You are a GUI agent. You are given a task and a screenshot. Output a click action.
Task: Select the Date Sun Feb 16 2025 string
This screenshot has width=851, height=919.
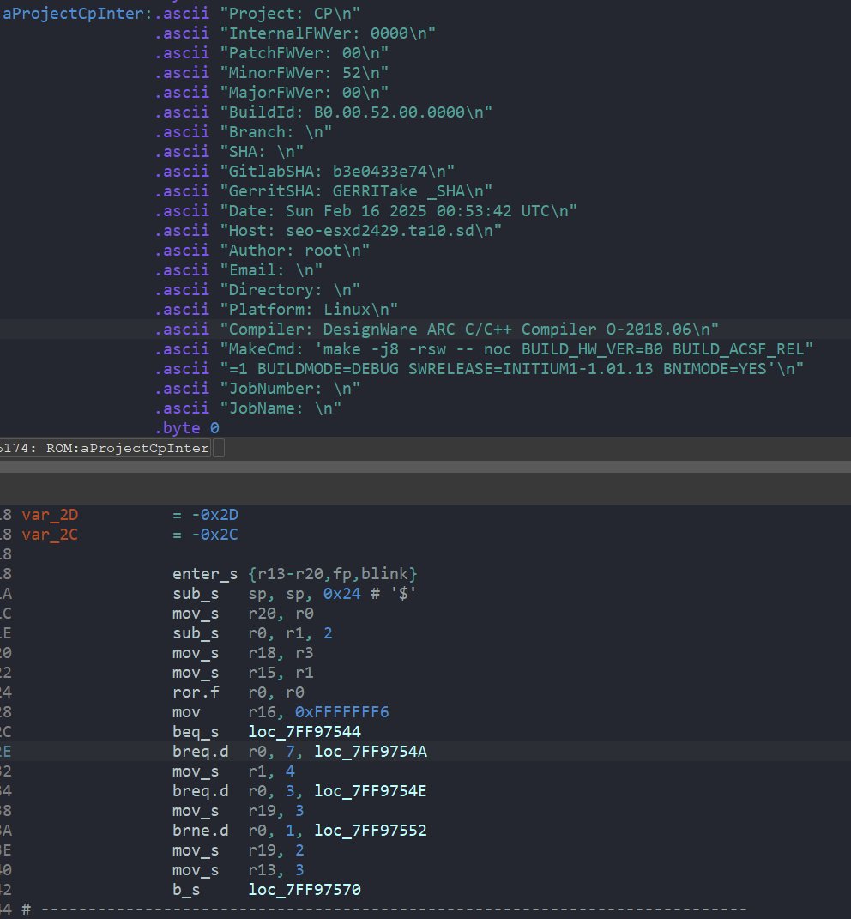[x=399, y=211]
